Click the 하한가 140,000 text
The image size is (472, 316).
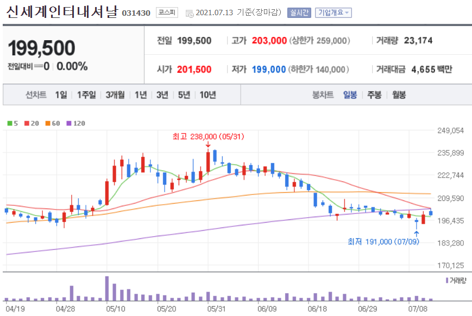coord(319,69)
